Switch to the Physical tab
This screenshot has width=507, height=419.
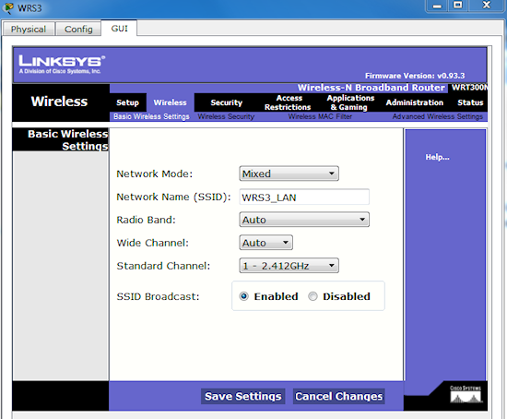point(29,30)
